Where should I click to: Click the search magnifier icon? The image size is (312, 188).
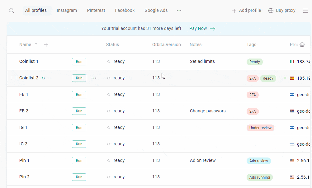12,11
